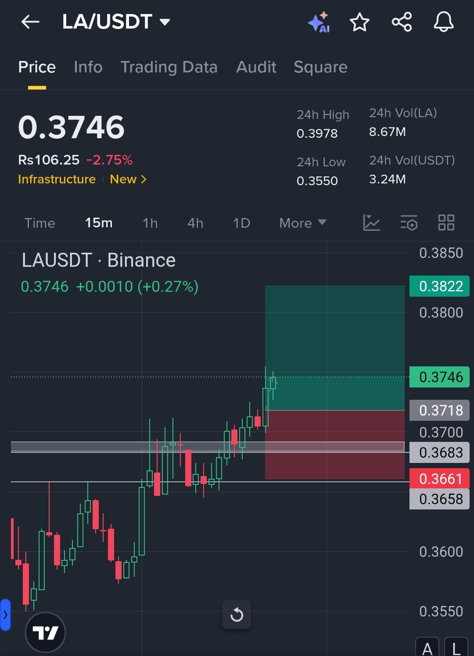Tap the 24h High value 0.3978
474x656 pixels.
click(x=317, y=133)
